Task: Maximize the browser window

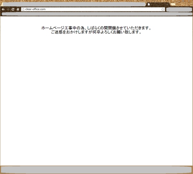Action: [x=183, y=1]
